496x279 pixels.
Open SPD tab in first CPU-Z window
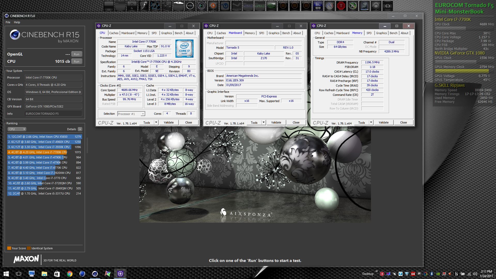tap(154, 33)
